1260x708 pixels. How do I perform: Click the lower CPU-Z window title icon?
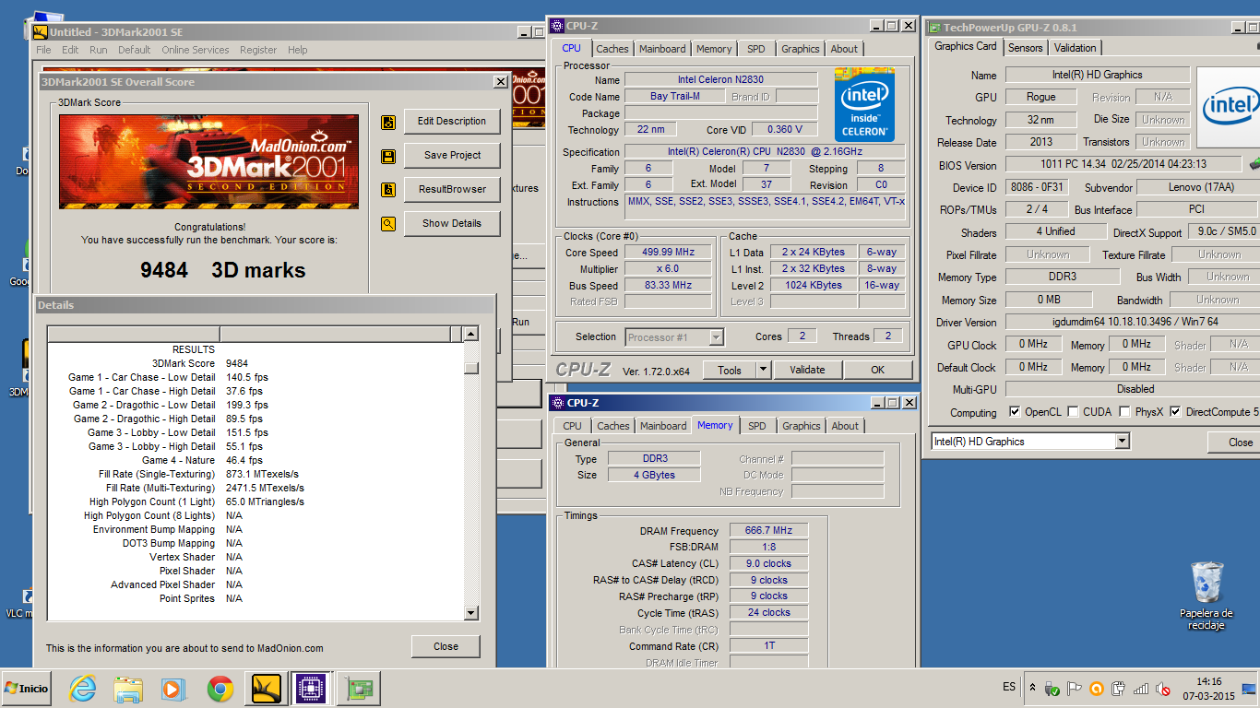pos(557,403)
